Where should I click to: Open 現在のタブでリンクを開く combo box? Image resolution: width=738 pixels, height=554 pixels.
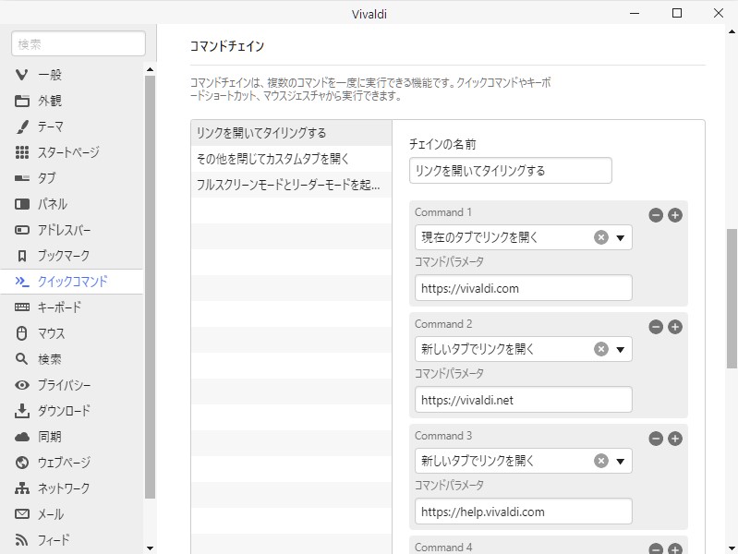(x=524, y=237)
